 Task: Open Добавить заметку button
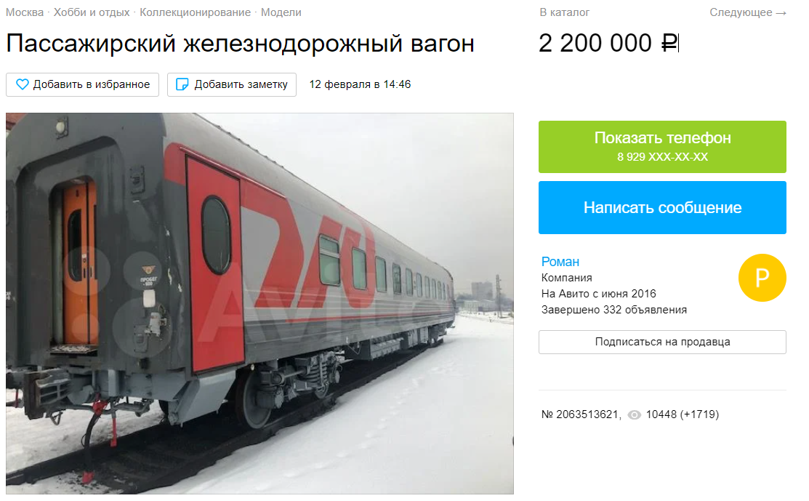coord(232,84)
